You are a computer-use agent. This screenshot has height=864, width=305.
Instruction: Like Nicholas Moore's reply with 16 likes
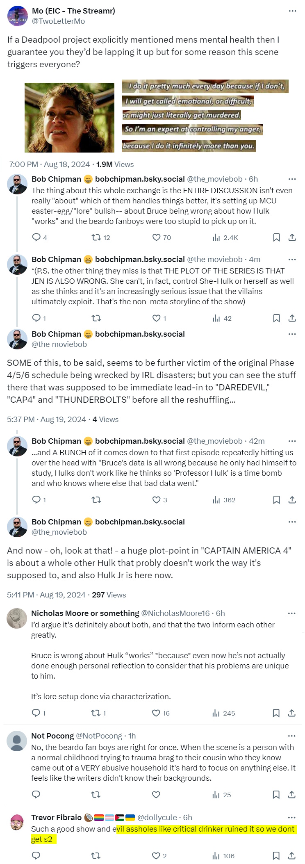[156, 713]
